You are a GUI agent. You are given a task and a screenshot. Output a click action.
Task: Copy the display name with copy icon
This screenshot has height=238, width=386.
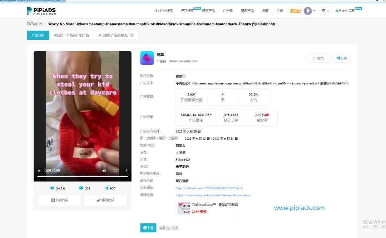tap(184, 76)
